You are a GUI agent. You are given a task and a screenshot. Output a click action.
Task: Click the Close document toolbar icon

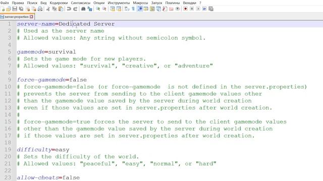click(28, 9)
